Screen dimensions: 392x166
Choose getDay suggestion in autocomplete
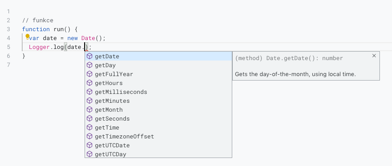point(158,65)
